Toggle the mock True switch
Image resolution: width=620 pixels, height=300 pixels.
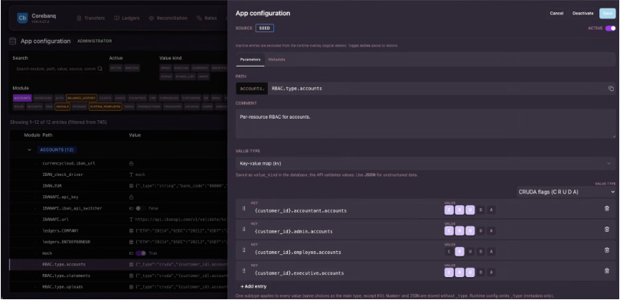(x=140, y=253)
